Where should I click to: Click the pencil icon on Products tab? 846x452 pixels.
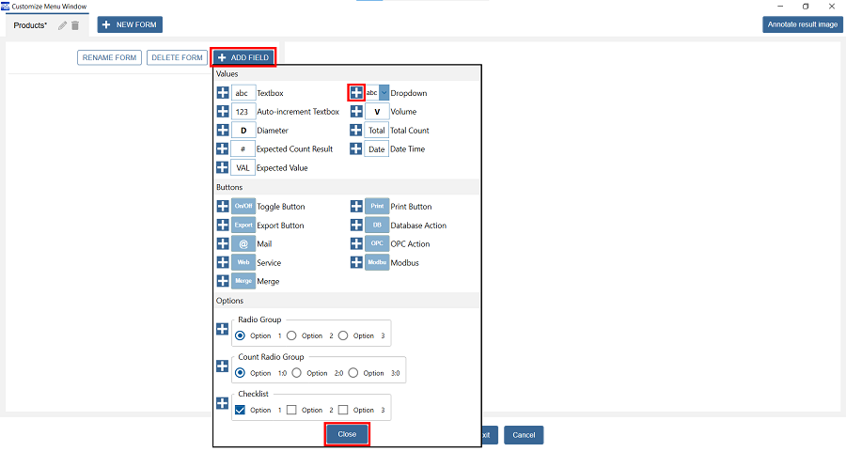click(62, 25)
